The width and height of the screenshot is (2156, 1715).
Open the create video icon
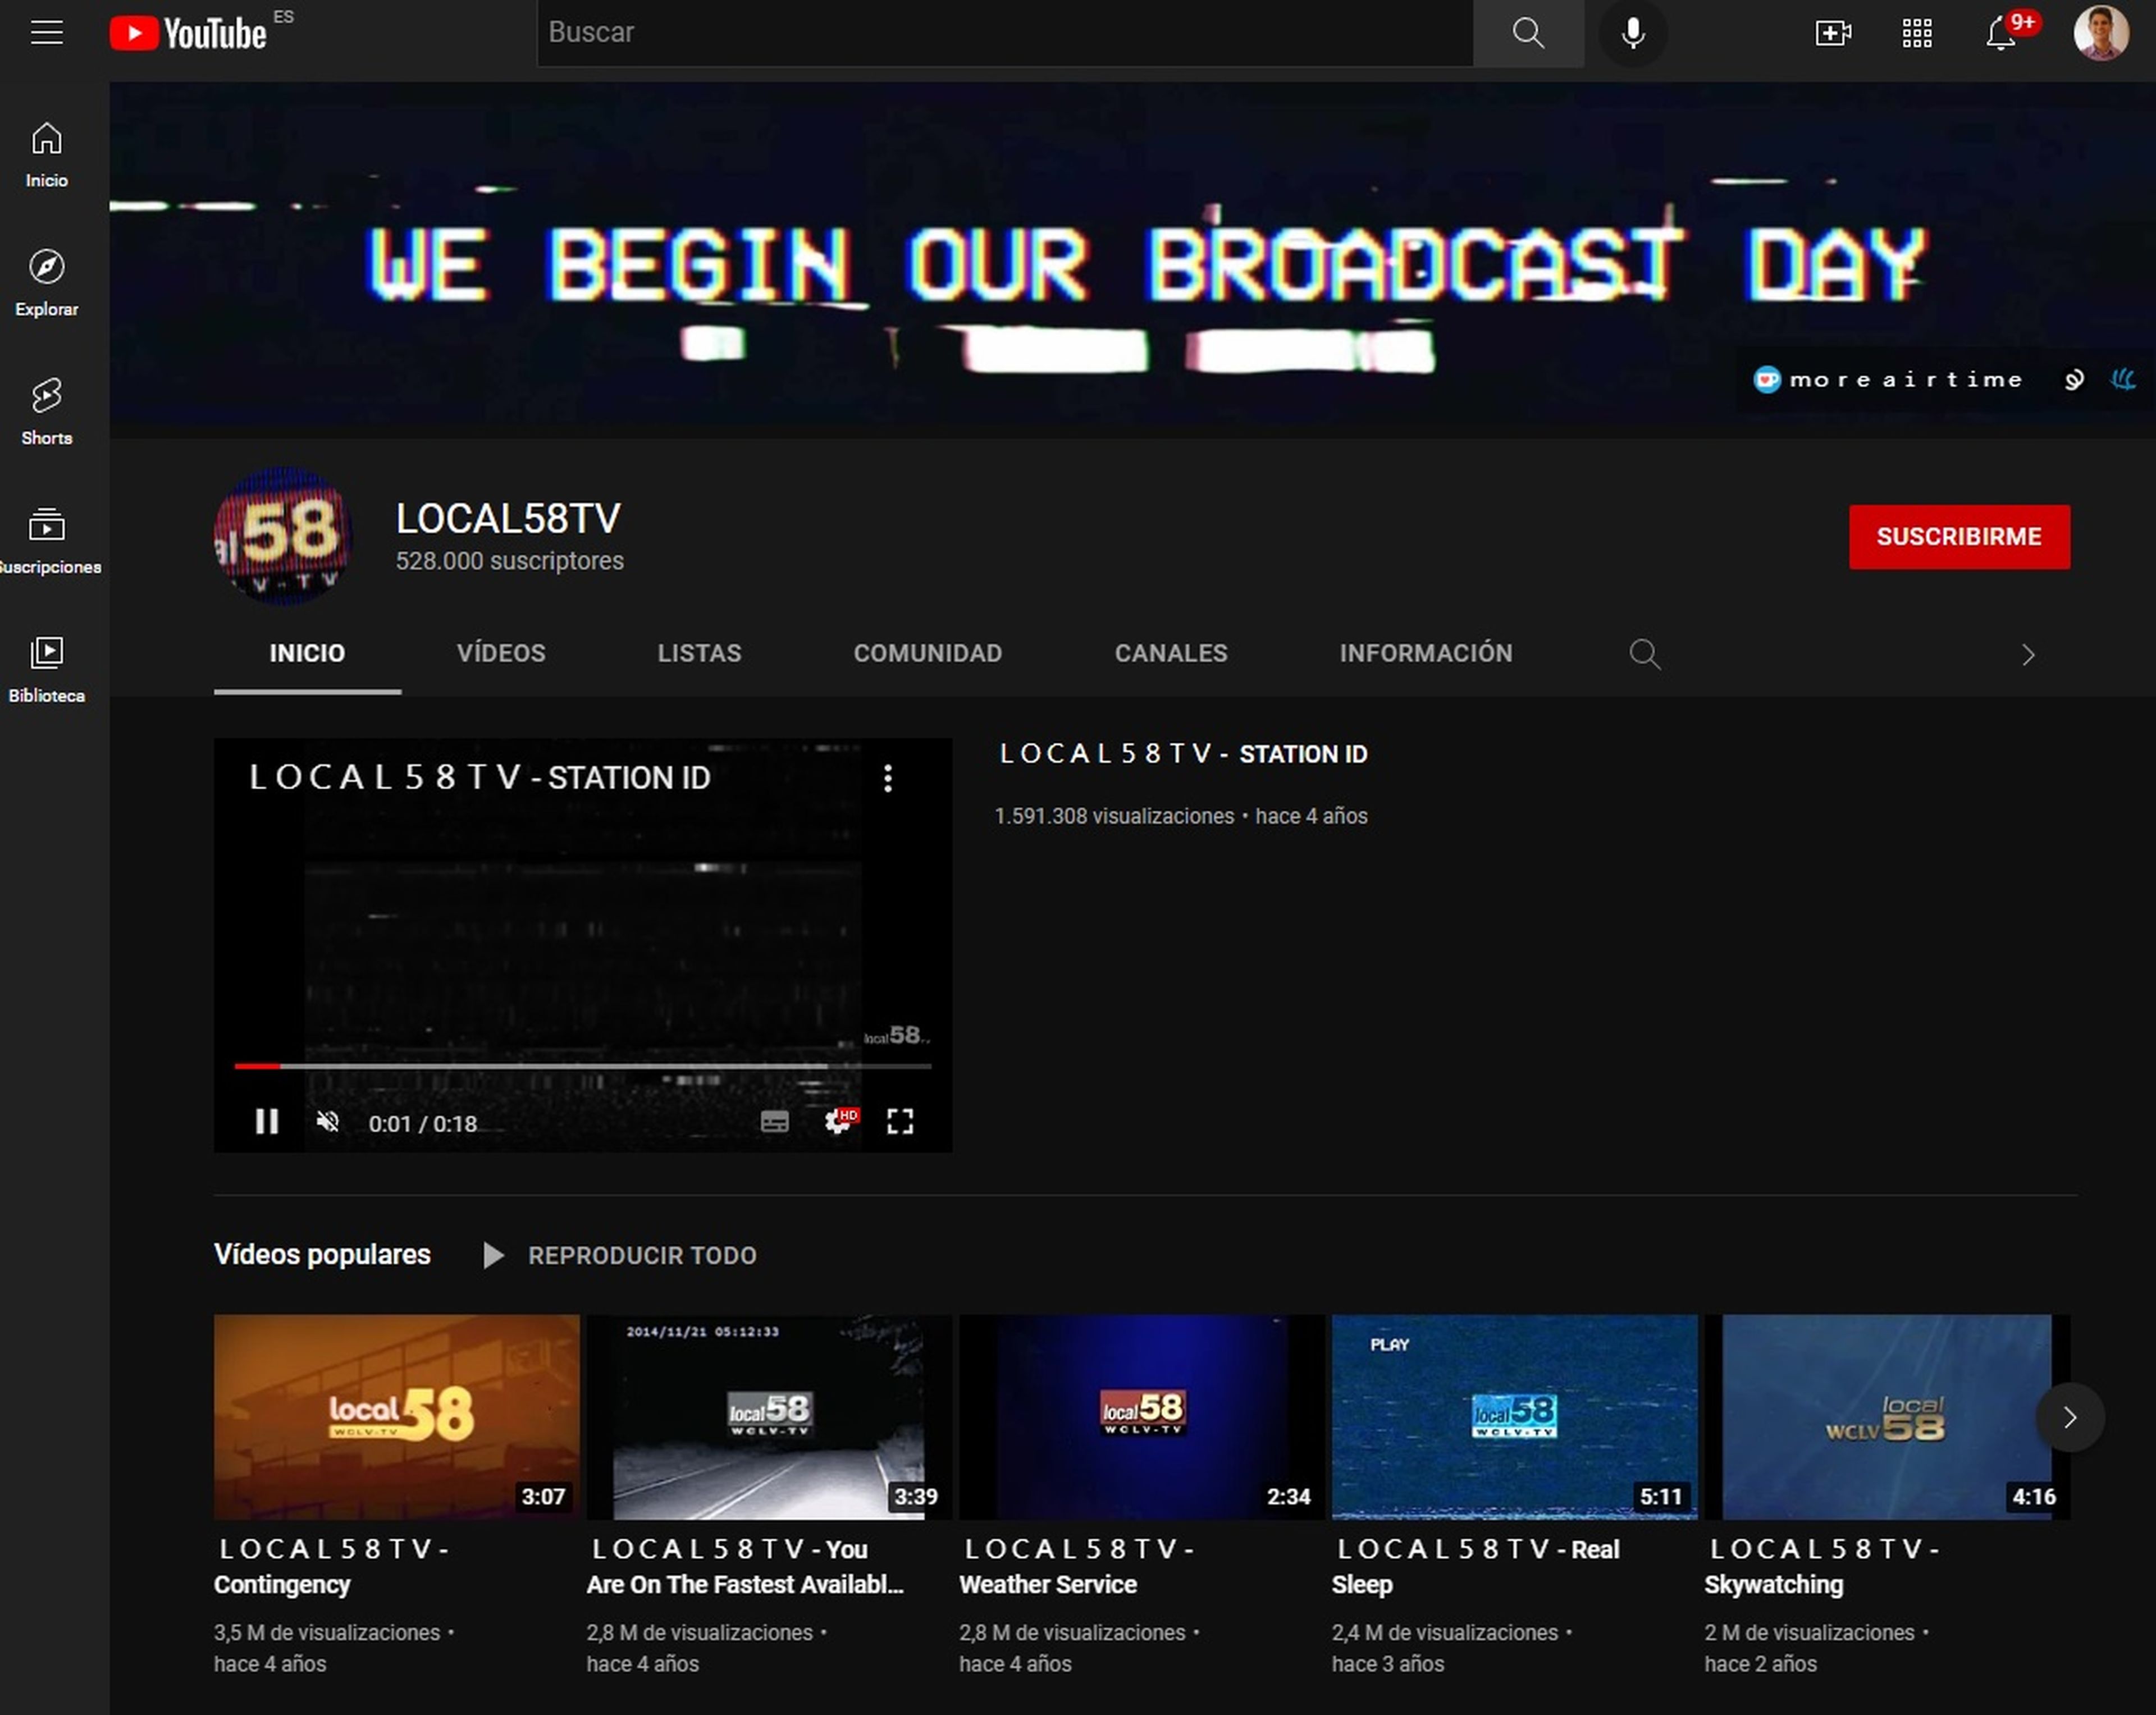1832,33
